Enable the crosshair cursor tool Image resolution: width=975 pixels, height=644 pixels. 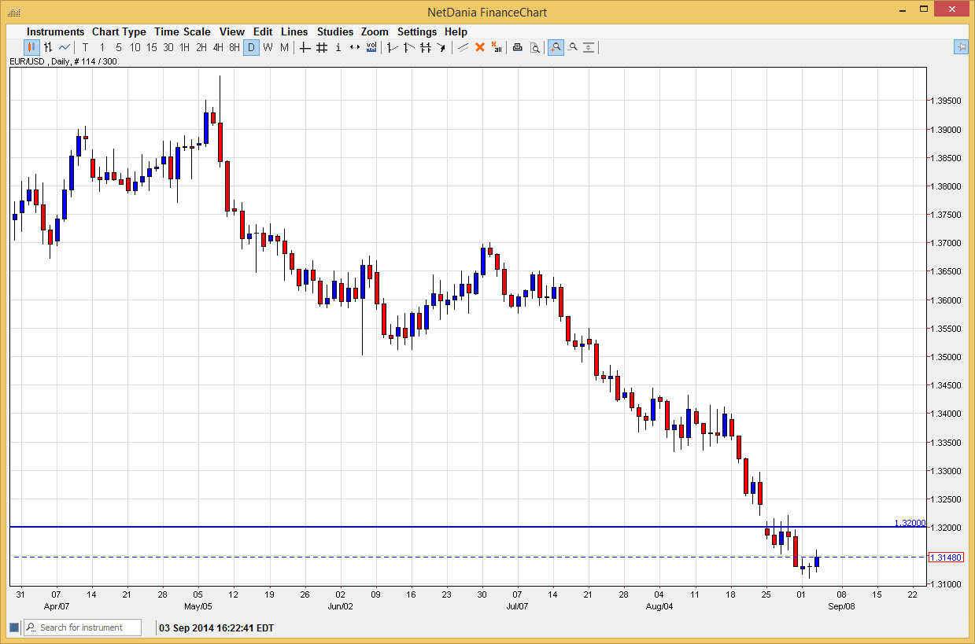(305, 47)
